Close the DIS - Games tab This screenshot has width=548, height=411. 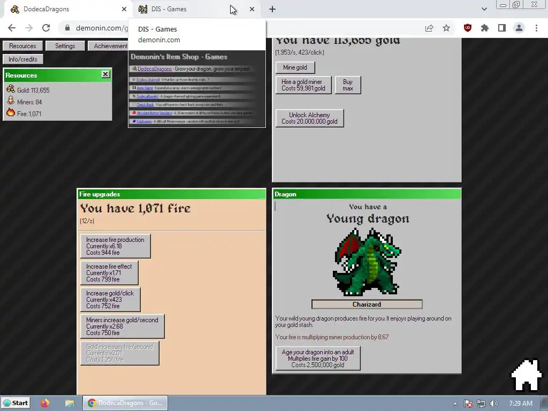252,9
